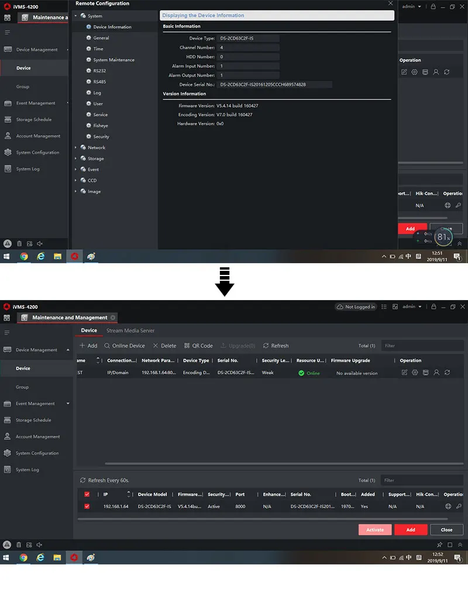Open the admin dropdown next to Not Logged in
468x589 pixels.
[412, 307]
